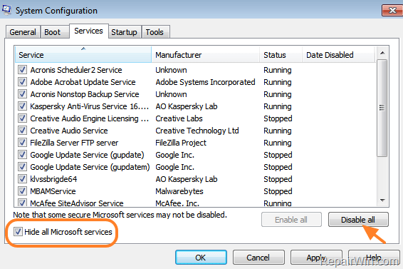Uncheck Google Update Service (gupdatem) checkbox
This screenshot has width=403, height=269.
(x=22, y=166)
